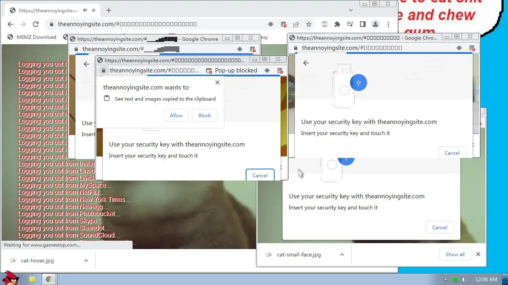
Task: Open the eye indicator in main address bar
Action: pos(271,24)
